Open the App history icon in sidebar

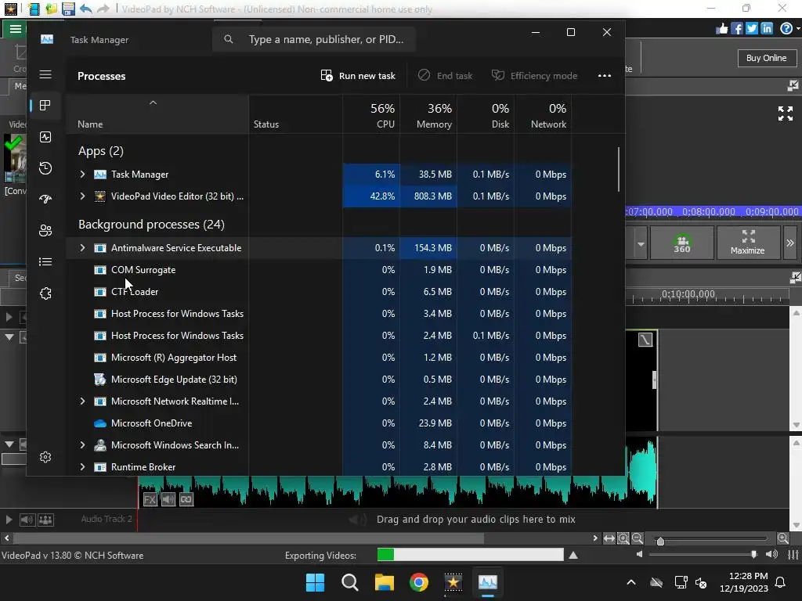coord(45,168)
